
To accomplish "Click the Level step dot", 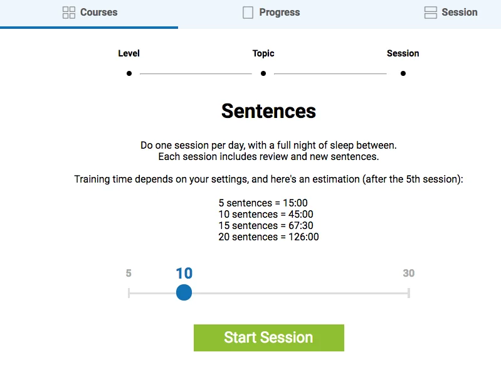I will coord(129,73).
